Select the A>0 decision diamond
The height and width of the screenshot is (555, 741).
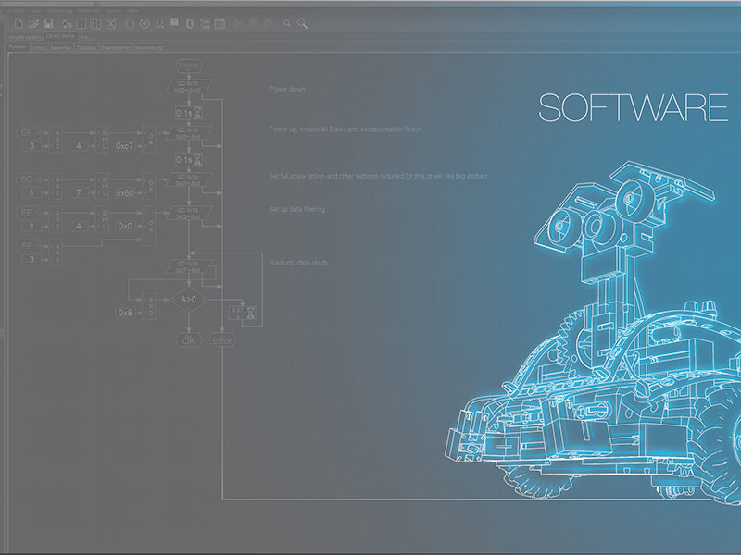(188, 300)
